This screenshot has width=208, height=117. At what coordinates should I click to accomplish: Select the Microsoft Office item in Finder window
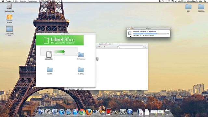(x=74, y=89)
